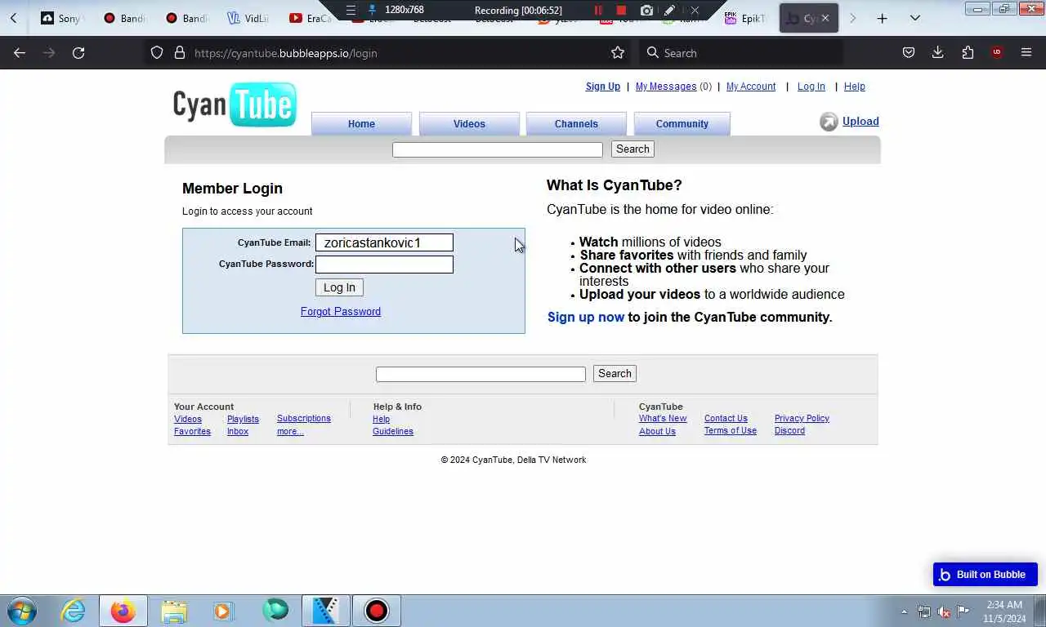Launch Internet Explorer from taskbar
Image resolution: width=1046 pixels, height=627 pixels.
pos(73,611)
